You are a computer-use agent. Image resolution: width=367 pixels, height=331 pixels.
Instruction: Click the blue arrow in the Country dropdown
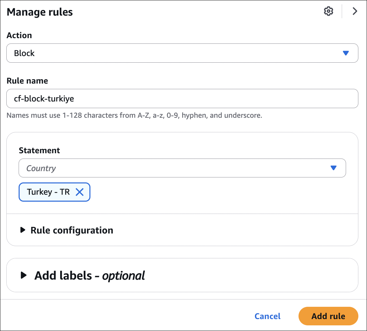(333, 168)
